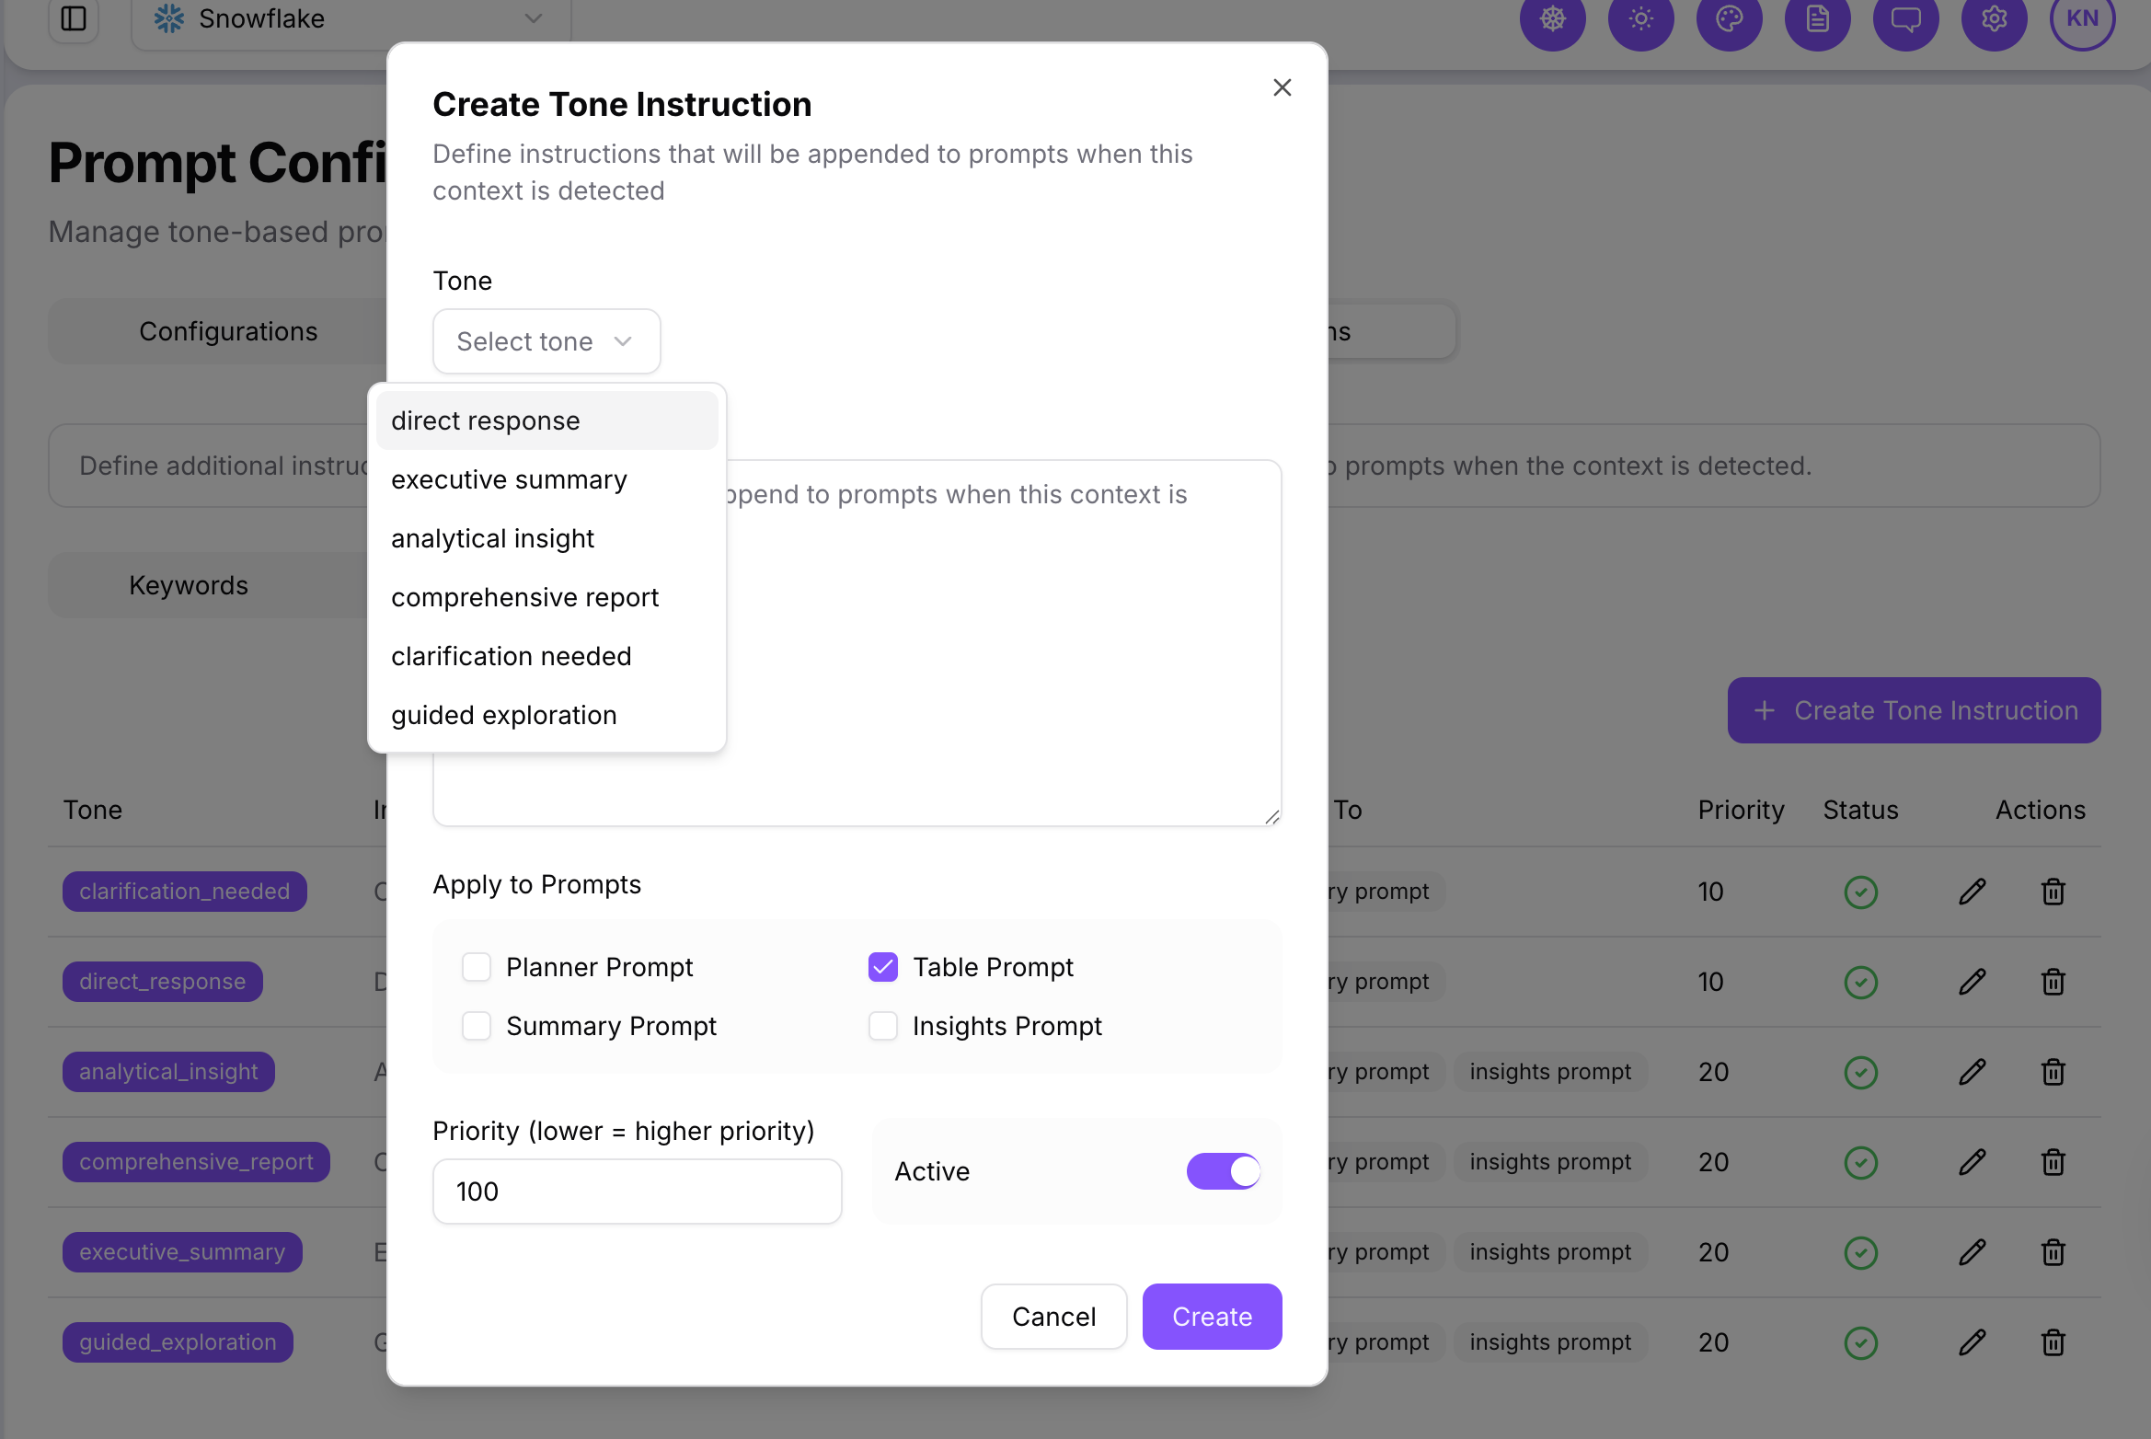Click the sun brightness icon in header

click(x=1640, y=18)
